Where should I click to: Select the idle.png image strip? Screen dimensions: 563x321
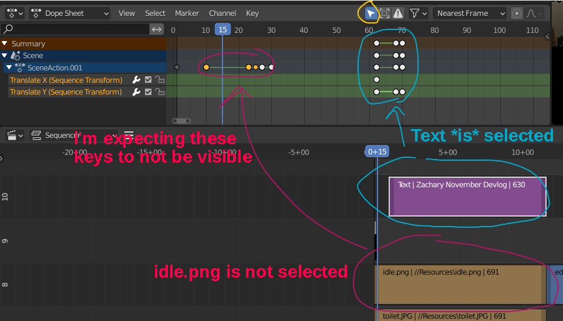460,285
